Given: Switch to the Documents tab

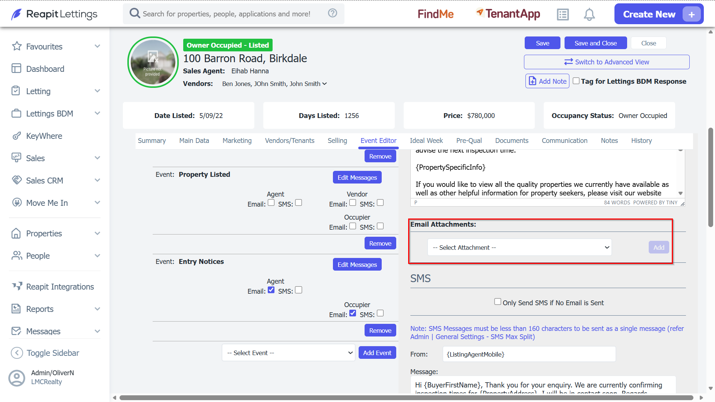Looking at the screenshot, I should 512,141.
